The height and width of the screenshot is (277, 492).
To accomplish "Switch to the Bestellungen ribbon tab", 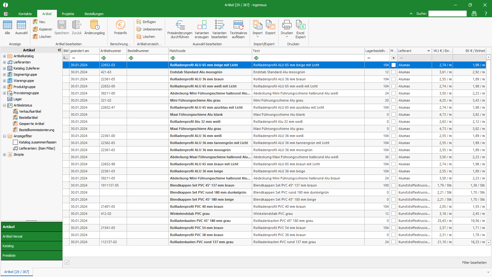I will (94, 14).
